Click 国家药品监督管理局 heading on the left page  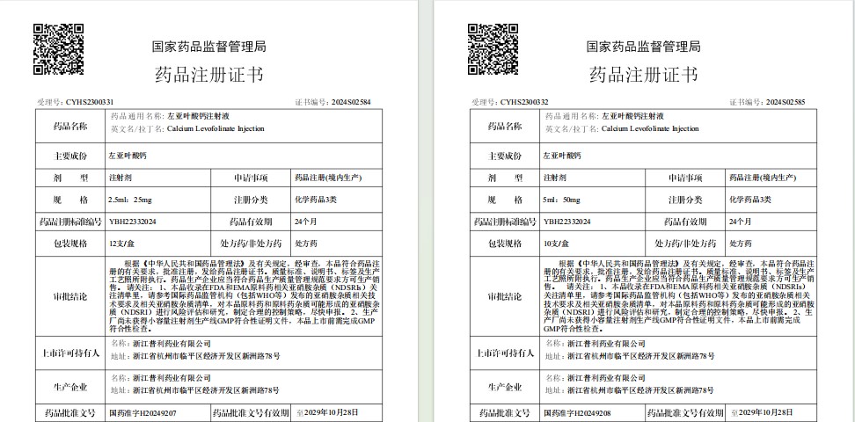tap(209, 46)
